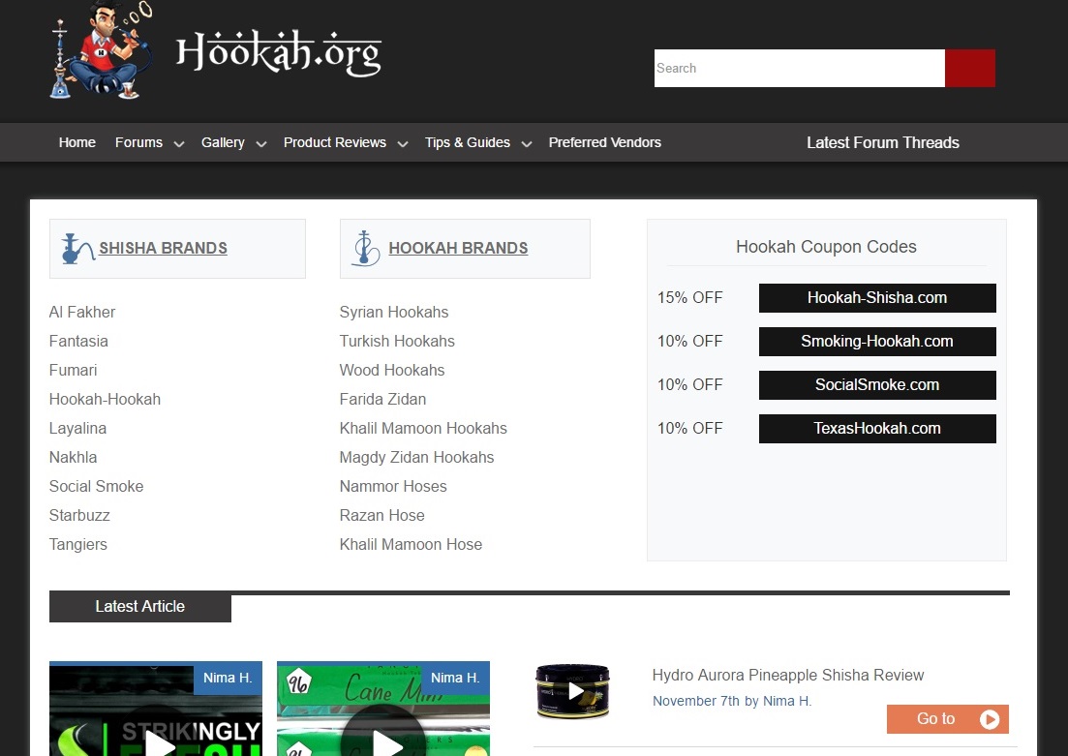
Task: Open Hydro Aurora Pineapple Shisha Review title
Action: (x=788, y=675)
